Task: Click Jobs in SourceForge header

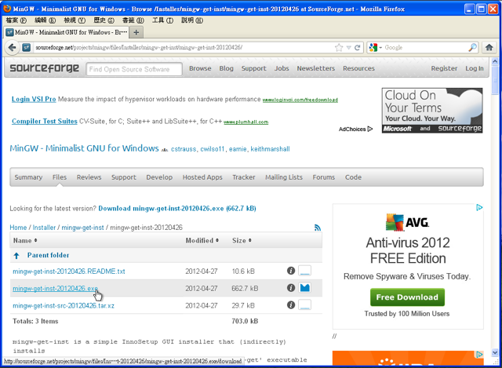Action: pyautogui.click(x=282, y=68)
